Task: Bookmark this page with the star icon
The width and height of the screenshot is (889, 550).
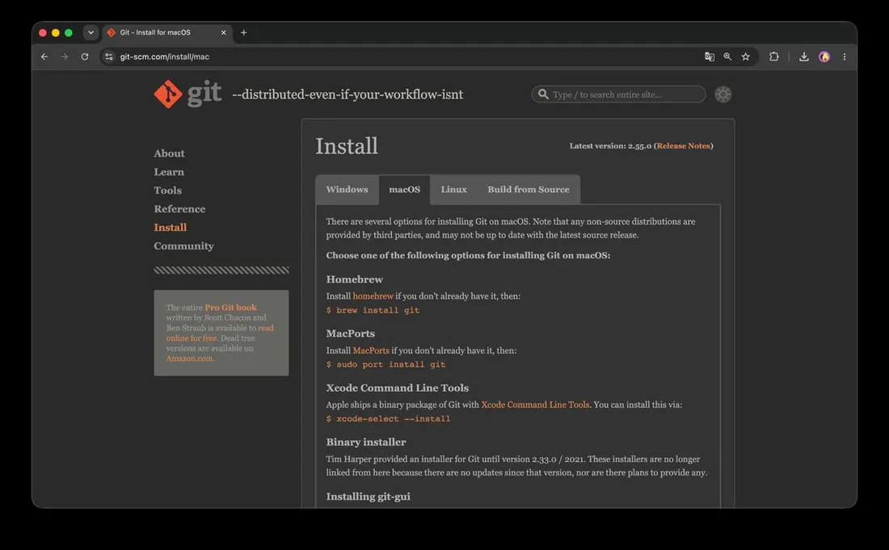Action: pyautogui.click(x=746, y=57)
